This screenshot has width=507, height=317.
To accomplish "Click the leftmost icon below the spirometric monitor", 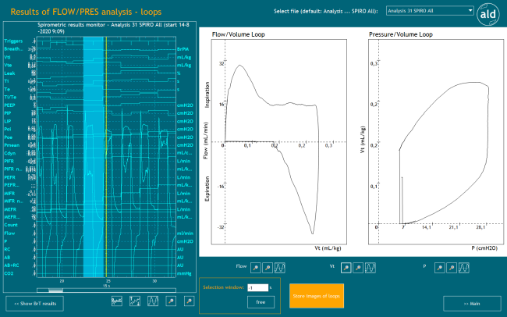I will [x=117, y=301].
